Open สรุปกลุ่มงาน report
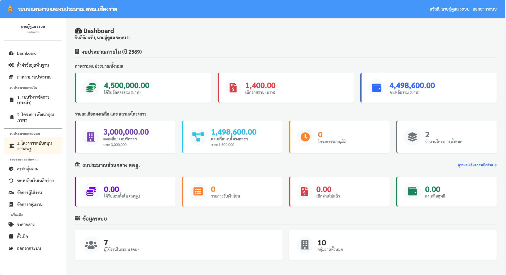The height and width of the screenshot is (275, 506). (33, 169)
